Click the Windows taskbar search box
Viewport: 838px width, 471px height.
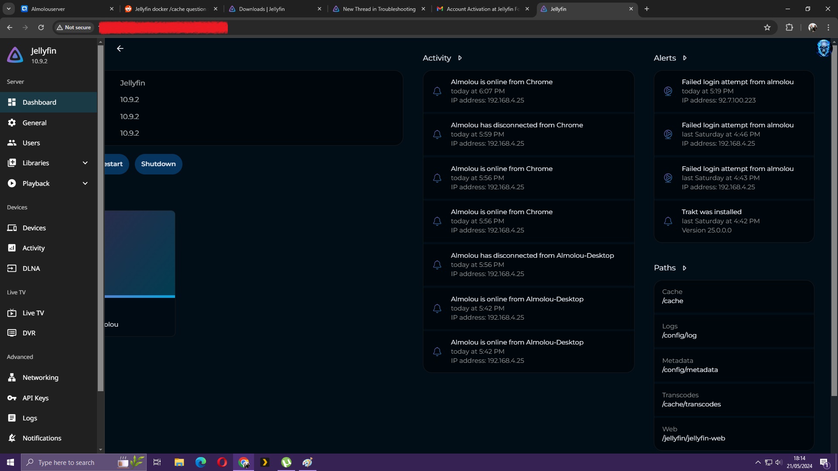pos(66,462)
